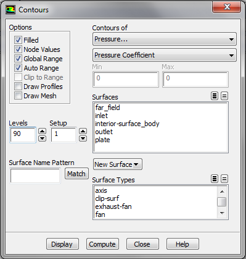The image size is (246, 259).
Task: Select outlet in Surfaces list
Action: (x=104, y=132)
